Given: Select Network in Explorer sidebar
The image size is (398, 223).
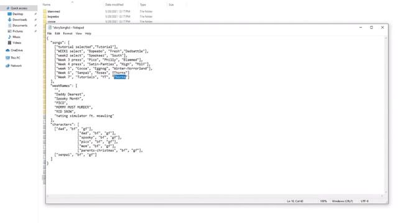Looking at the screenshot, I should coord(16,66).
